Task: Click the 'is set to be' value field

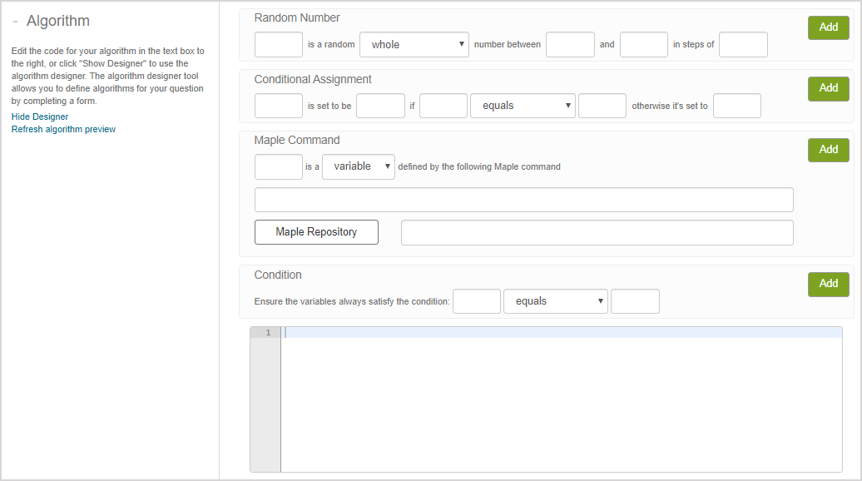Action: [x=380, y=106]
